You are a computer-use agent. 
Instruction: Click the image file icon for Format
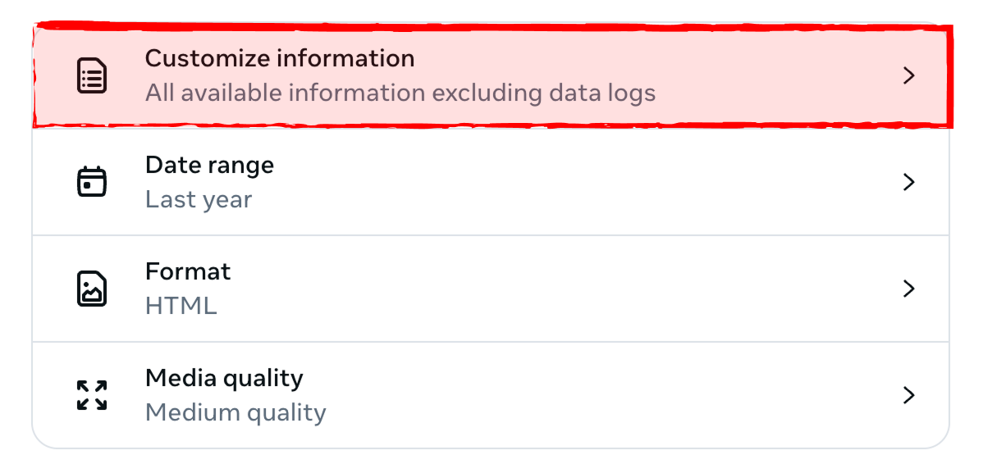92,289
